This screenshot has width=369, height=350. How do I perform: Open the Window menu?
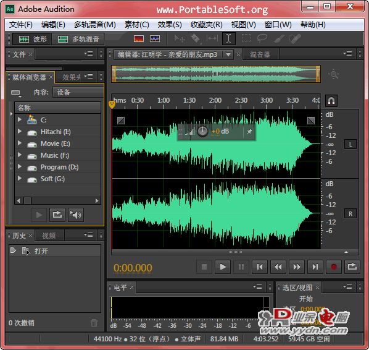[x=278, y=25]
